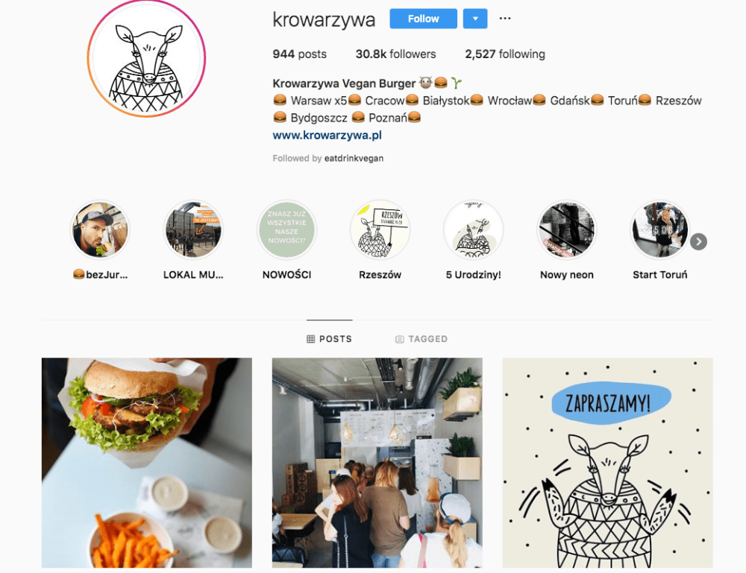Open the LOKAL MU... story highlight
746x573 pixels.
[193, 229]
